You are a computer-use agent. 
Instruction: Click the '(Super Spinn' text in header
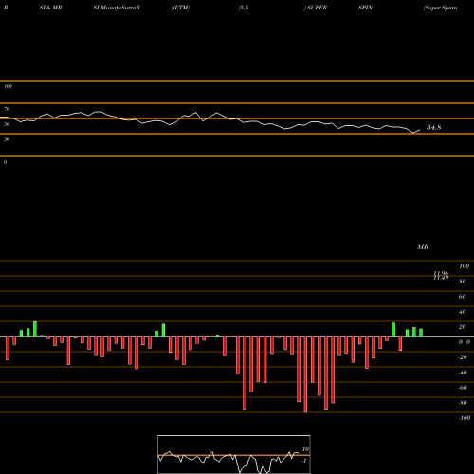pos(440,8)
